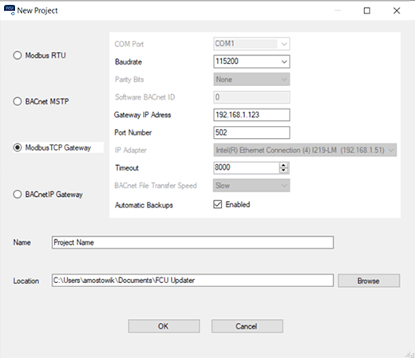
Task: Dismiss the dialog with Cancel button
Action: pyautogui.click(x=247, y=326)
